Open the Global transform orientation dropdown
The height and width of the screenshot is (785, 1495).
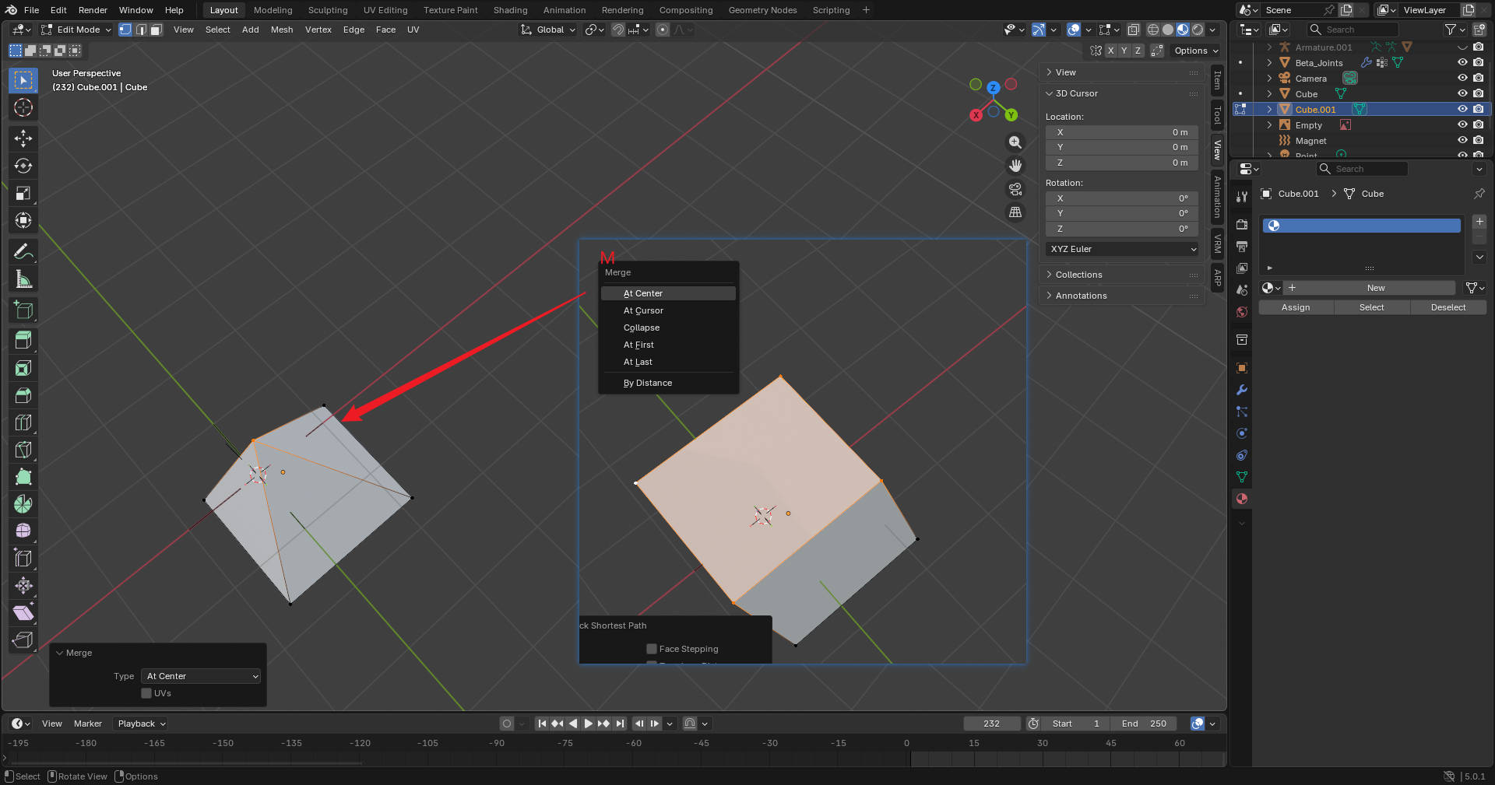pos(548,30)
